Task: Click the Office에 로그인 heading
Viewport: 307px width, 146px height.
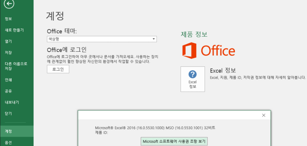Action: coord(67,50)
